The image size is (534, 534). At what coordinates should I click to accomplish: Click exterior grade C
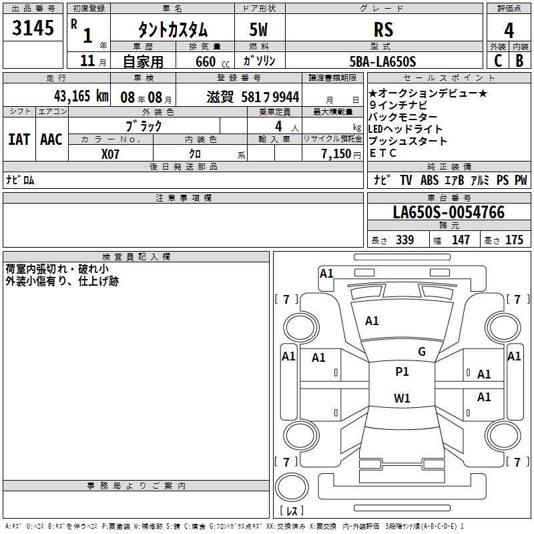click(x=498, y=61)
